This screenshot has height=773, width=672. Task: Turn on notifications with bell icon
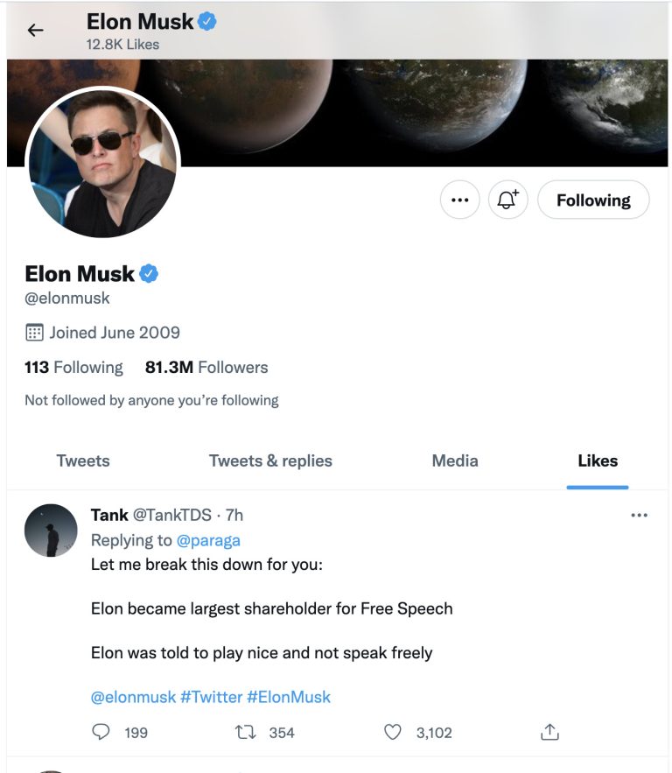click(x=507, y=200)
